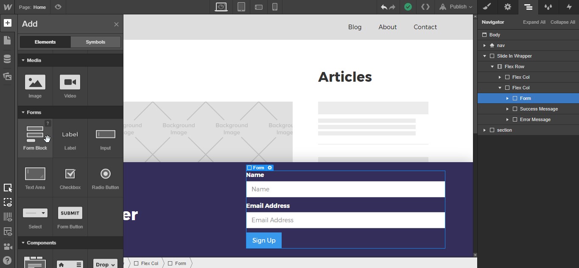
Task: Open Form element settings gear on canvas
Action: tap(270, 168)
